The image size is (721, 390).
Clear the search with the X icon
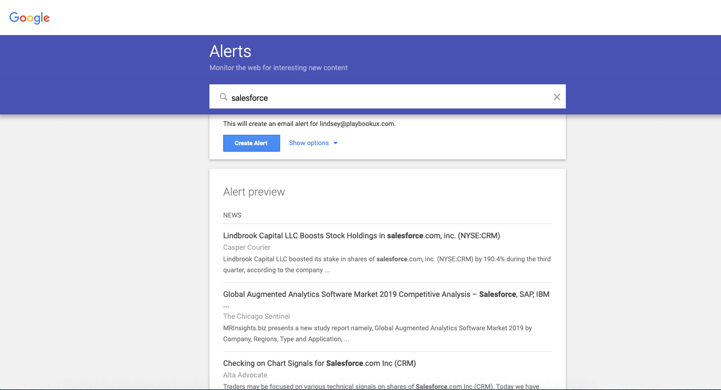[557, 97]
